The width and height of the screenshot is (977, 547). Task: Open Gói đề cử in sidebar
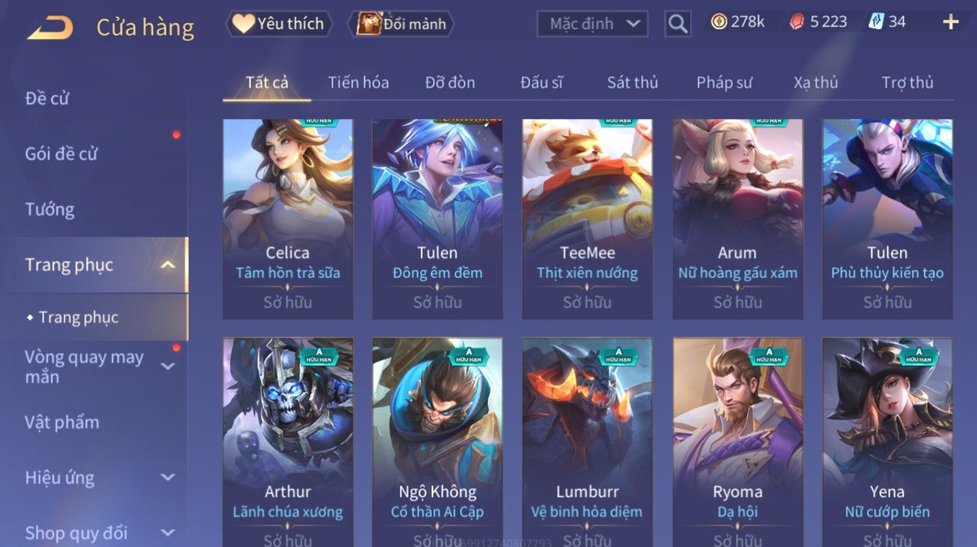point(61,154)
